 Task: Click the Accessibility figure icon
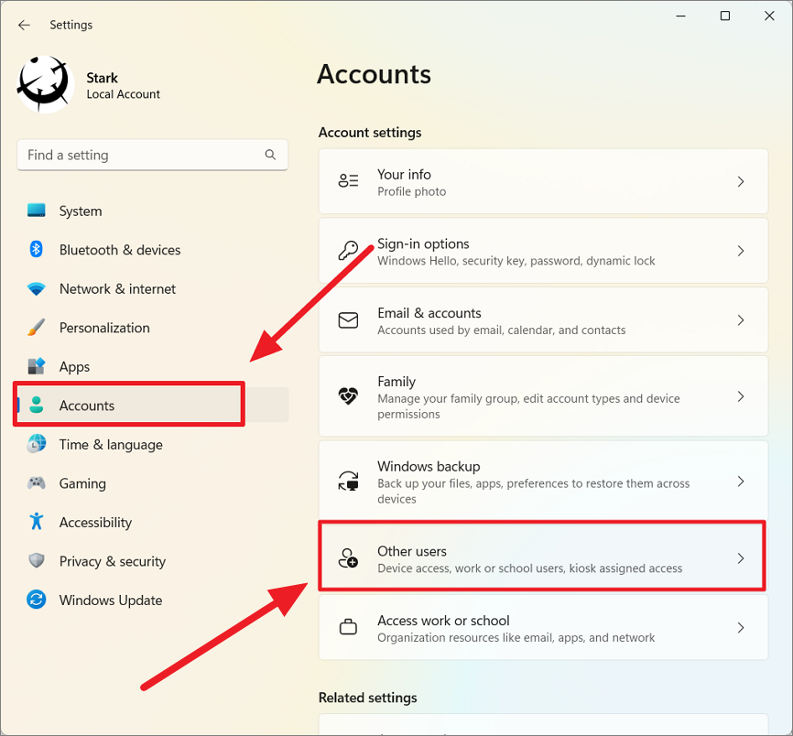pos(37,522)
